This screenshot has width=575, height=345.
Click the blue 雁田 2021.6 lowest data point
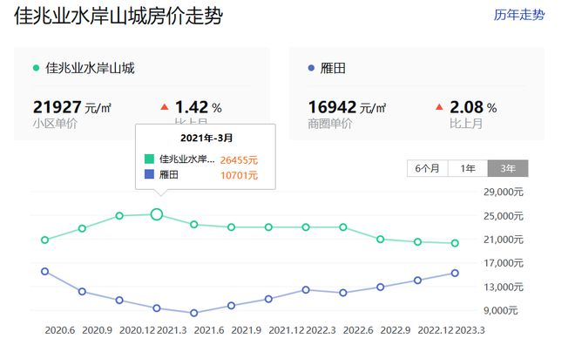click(194, 313)
